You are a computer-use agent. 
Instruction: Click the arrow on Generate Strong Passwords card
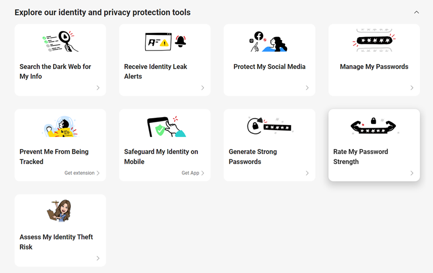click(x=307, y=173)
